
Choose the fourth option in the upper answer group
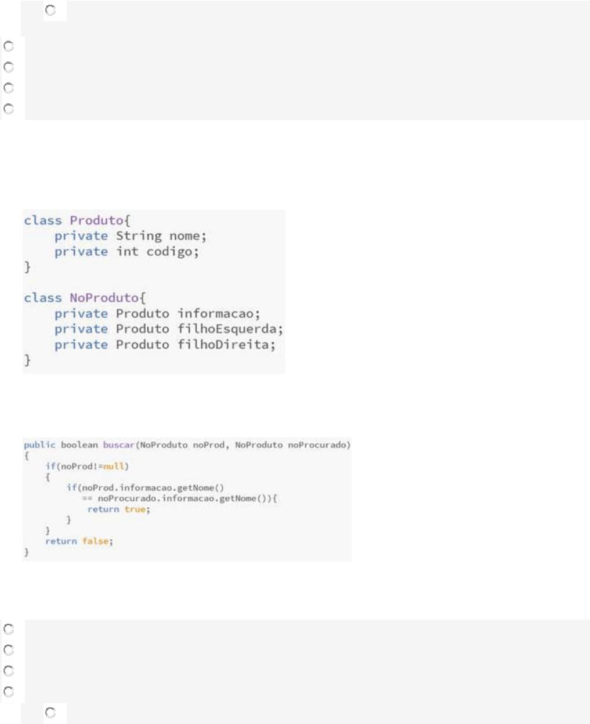click(9, 108)
